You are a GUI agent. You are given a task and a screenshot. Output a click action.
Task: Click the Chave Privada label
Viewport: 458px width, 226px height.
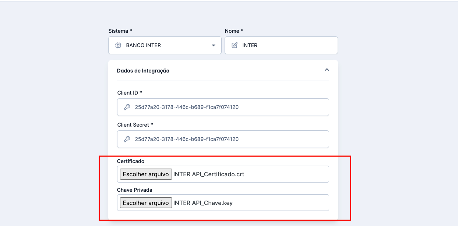point(134,190)
